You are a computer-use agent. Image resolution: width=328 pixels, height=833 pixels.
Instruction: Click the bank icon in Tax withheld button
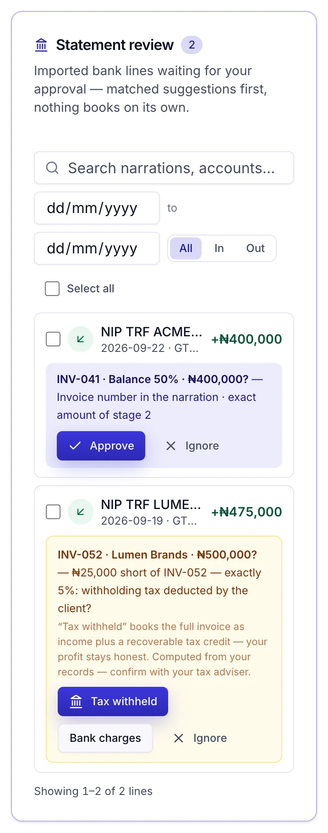click(x=76, y=701)
